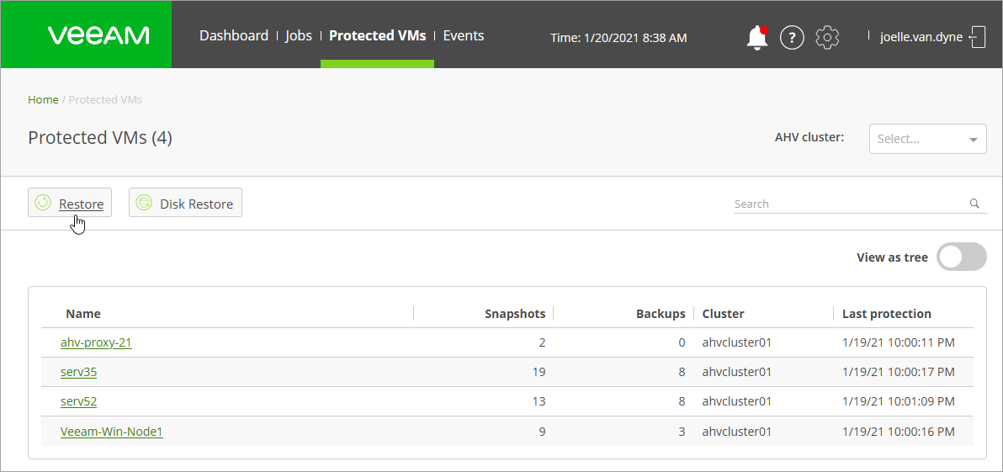Open the ahv-proxy-21 VM link
The height and width of the screenshot is (472, 1003).
[96, 342]
